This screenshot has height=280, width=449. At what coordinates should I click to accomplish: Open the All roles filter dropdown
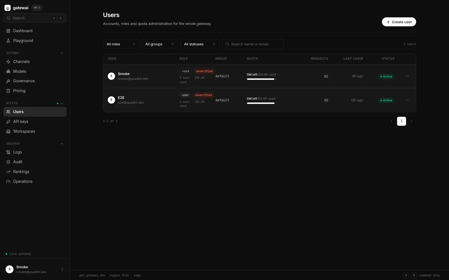pyautogui.click(x=121, y=44)
